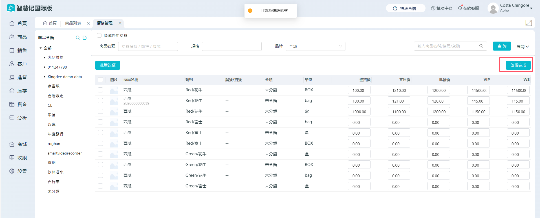Expand the 乳品烘焙 category node
Viewport: 540px width, 218px height.
tap(45, 58)
